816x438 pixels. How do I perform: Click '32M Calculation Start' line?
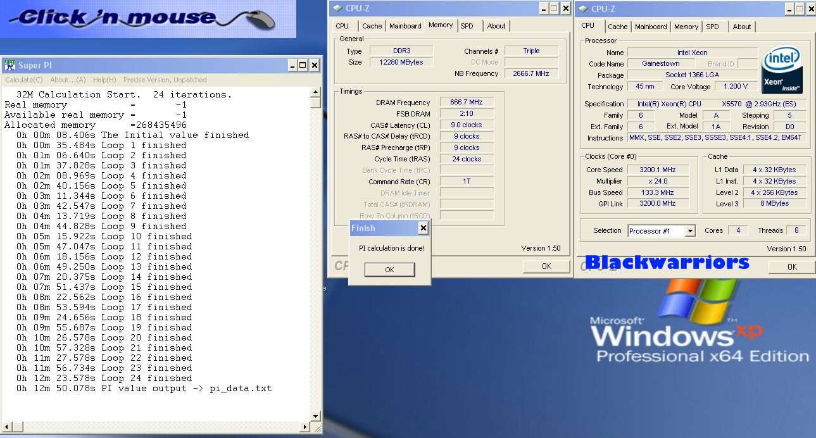coord(124,94)
